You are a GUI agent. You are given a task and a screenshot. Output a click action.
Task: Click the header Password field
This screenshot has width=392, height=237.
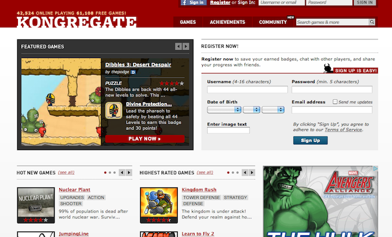329,2
